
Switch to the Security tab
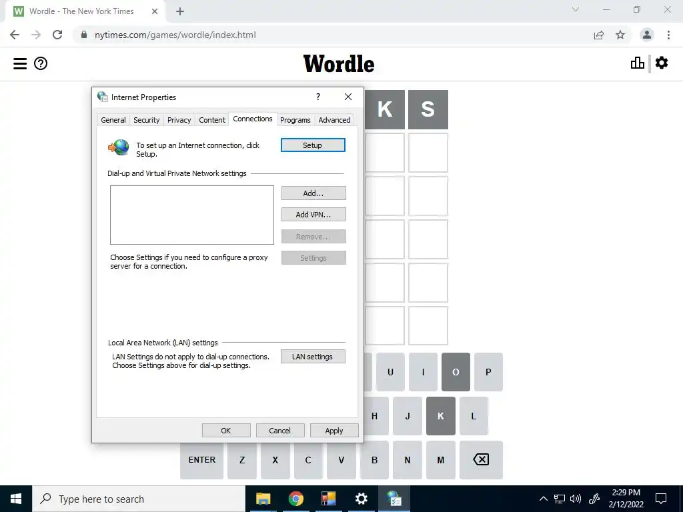[x=146, y=120]
